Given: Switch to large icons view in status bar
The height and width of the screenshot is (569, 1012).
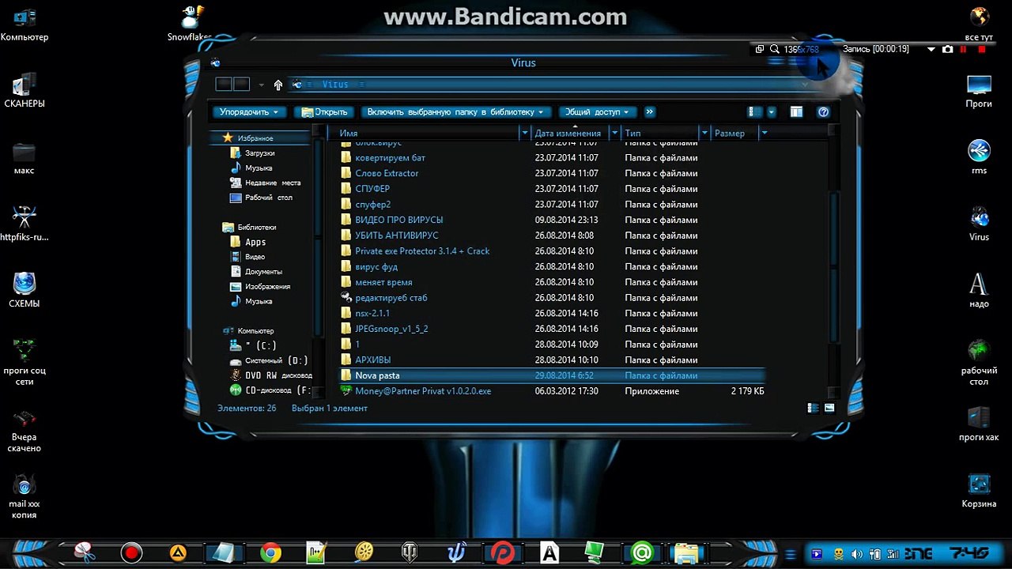Looking at the screenshot, I should coord(829,408).
